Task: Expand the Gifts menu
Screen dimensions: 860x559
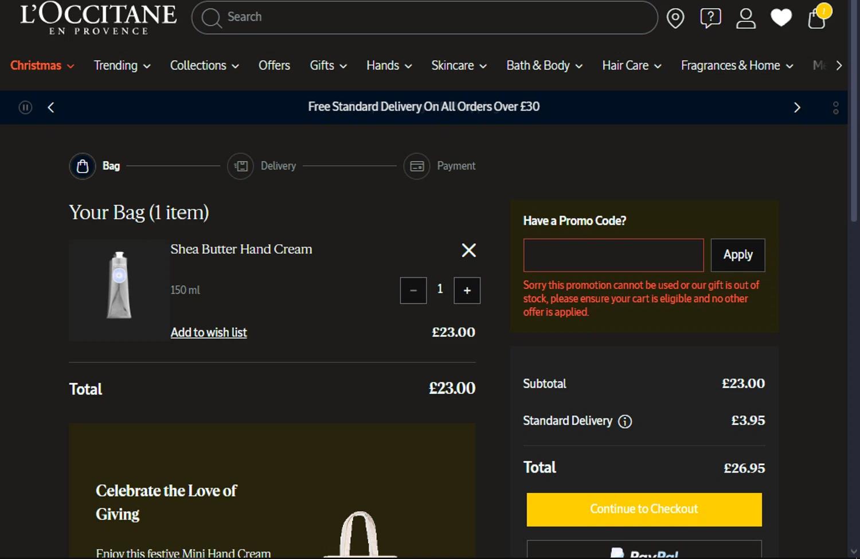Action: coord(328,65)
